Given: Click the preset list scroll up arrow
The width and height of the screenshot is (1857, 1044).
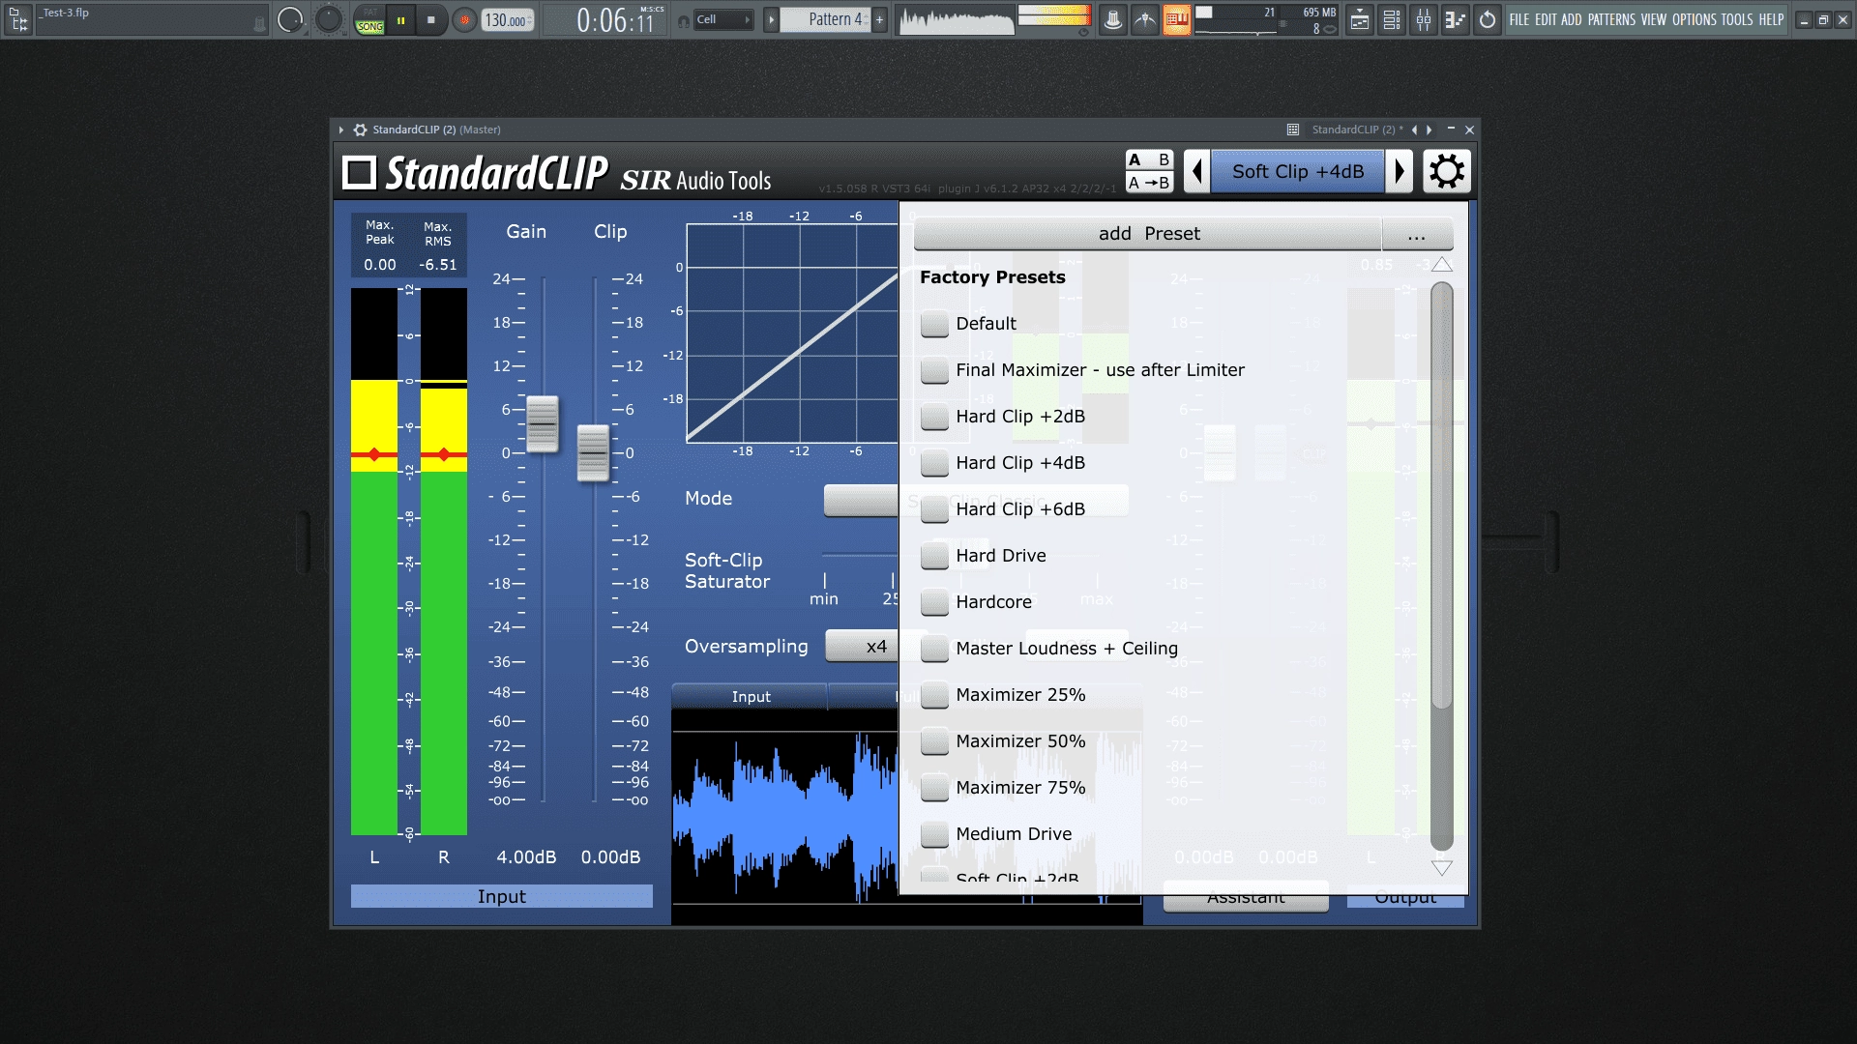Looking at the screenshot, I should [x=1442, y=265].
